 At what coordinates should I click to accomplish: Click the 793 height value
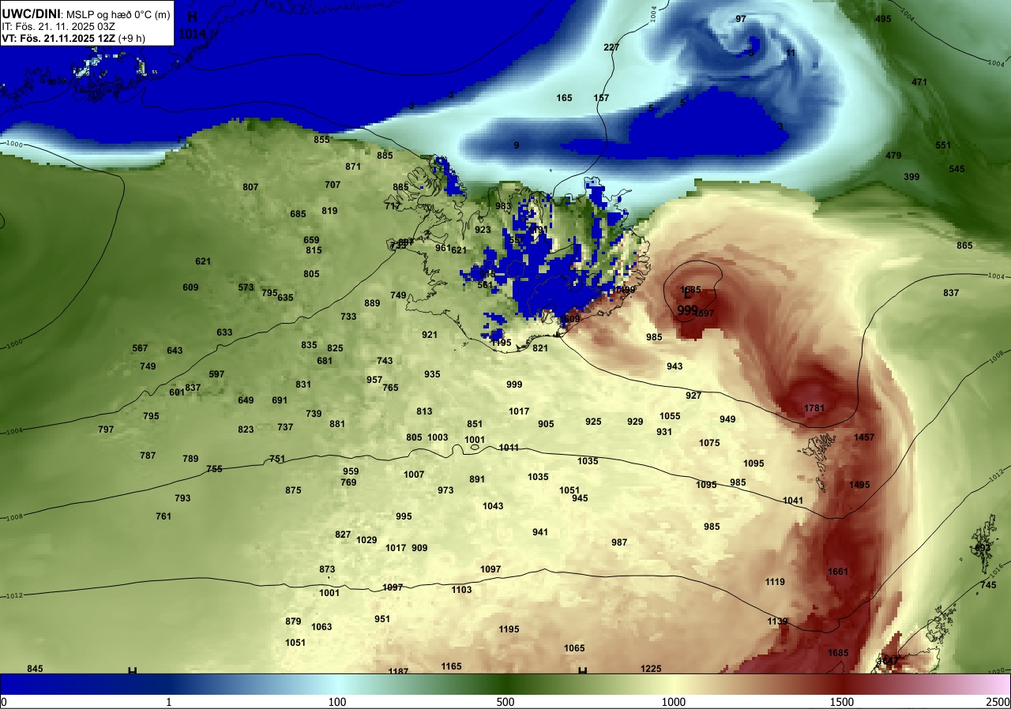[x=182, y=498]
